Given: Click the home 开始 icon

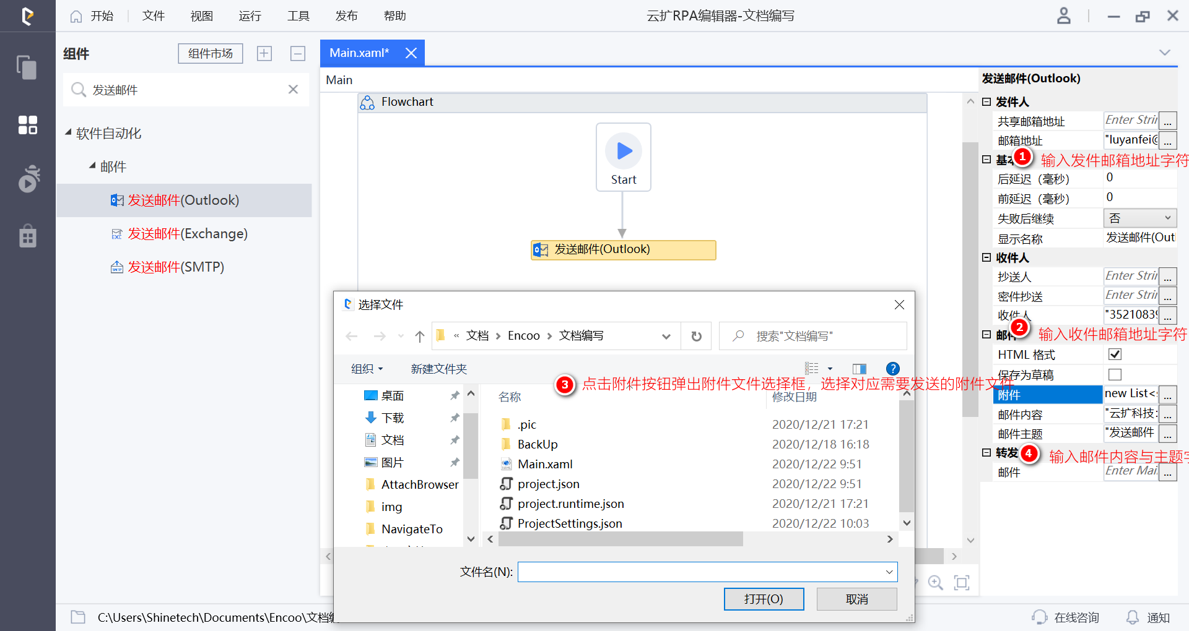Looking at the screenshot, I should pyautogui.click(x=76, y=16).
